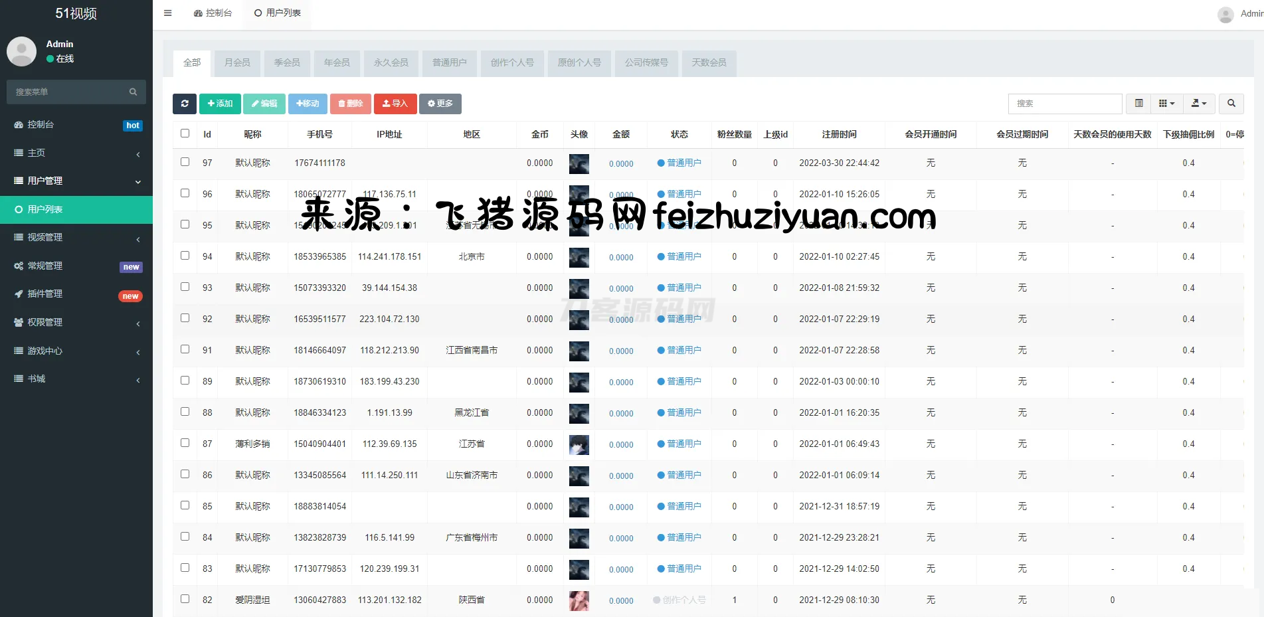Screen dimensions: 1264x617
Task: Open the columns grid dropdown
Action: (x=1166, y=104)
